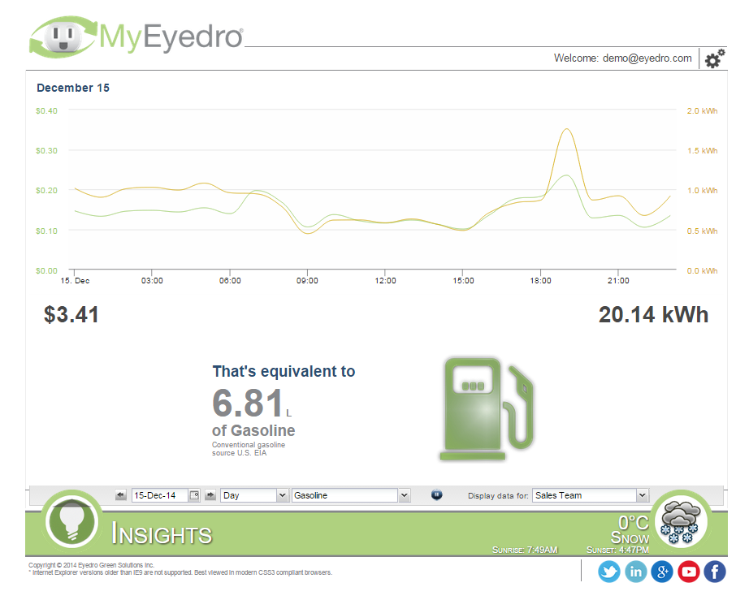Click the Sunrise 7:49AM text

525,550
